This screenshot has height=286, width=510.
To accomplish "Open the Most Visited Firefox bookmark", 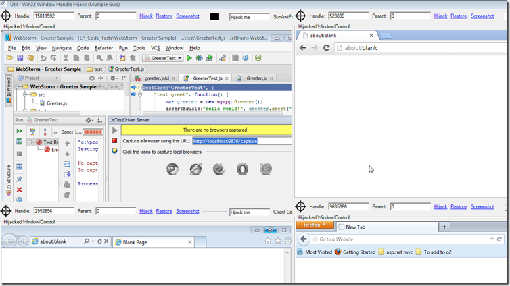I will click(x=315, y=252).
